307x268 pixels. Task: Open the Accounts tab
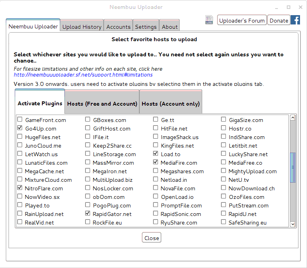[118, 27]
